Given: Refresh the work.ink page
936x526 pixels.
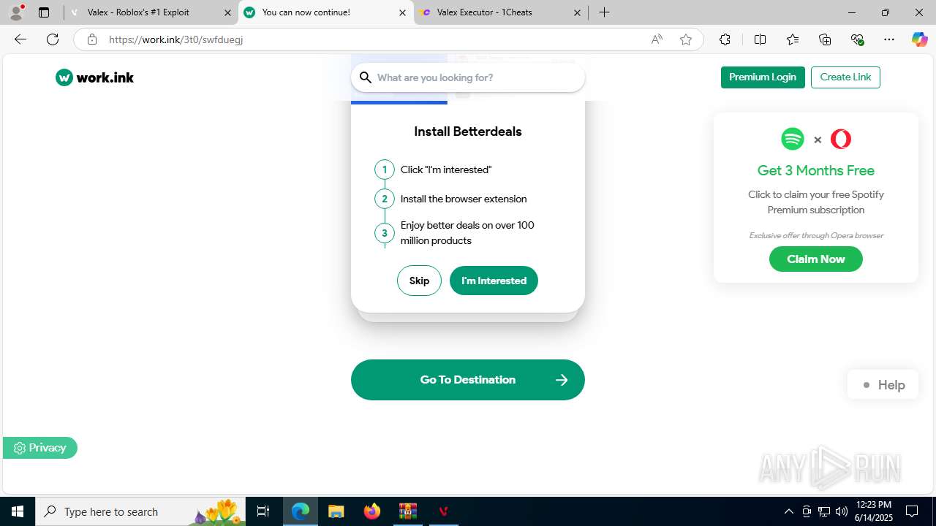Looking at the screenshot, I should (x=53, y=39).
